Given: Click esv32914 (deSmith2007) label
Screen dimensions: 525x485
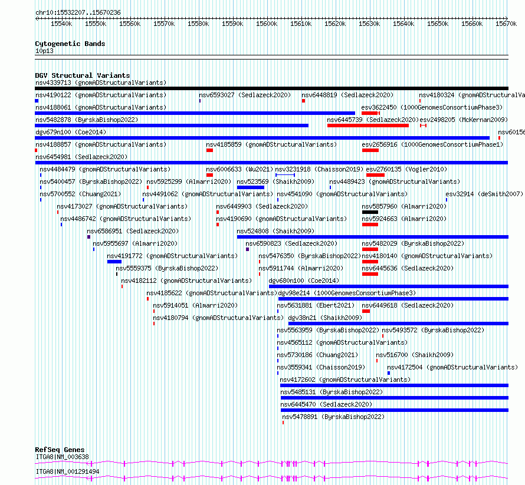Looking at the screenshot, I should (x=484, y=194).
